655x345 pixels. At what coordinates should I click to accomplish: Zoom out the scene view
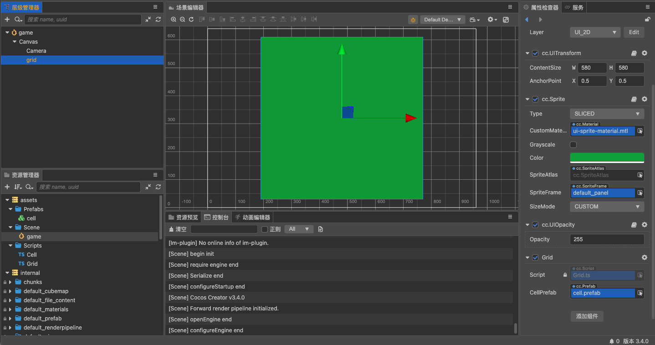[x=182, y=20]
